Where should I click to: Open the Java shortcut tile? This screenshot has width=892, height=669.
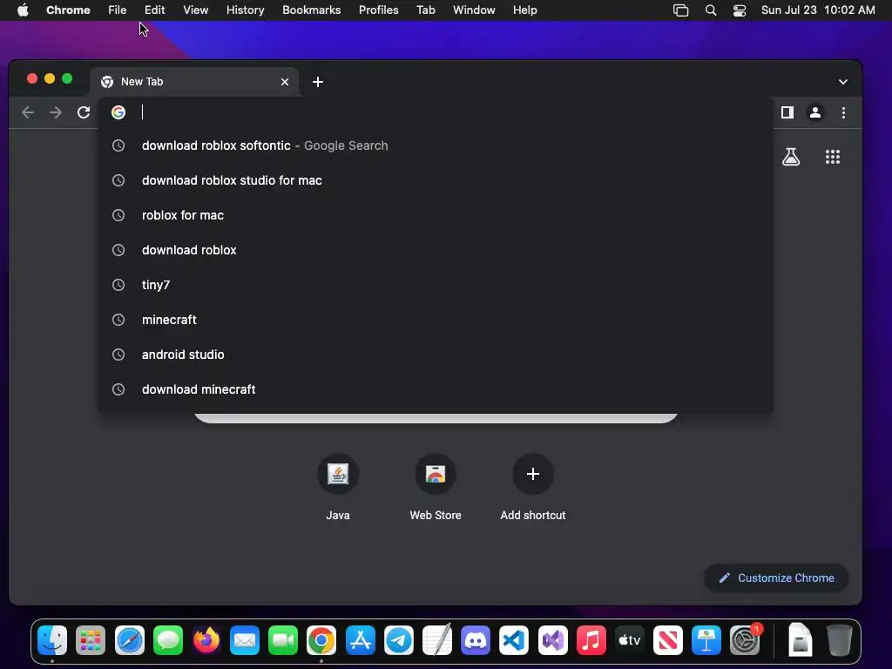(x=338, y=486)
